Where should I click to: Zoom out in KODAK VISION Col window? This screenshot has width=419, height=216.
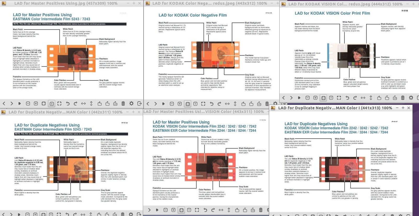(x=308, y=98)
